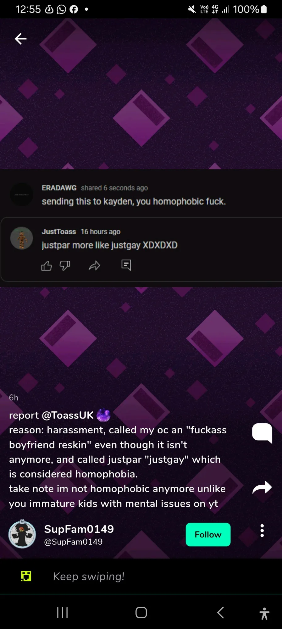
Task: Tap the SupFam0149 username
Action: tap(79, 529)
